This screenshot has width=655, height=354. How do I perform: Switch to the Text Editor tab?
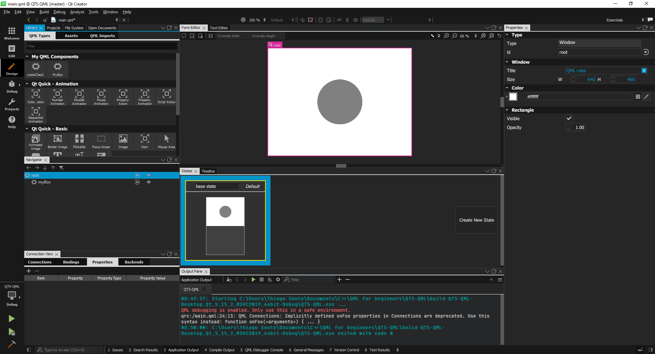219,28
